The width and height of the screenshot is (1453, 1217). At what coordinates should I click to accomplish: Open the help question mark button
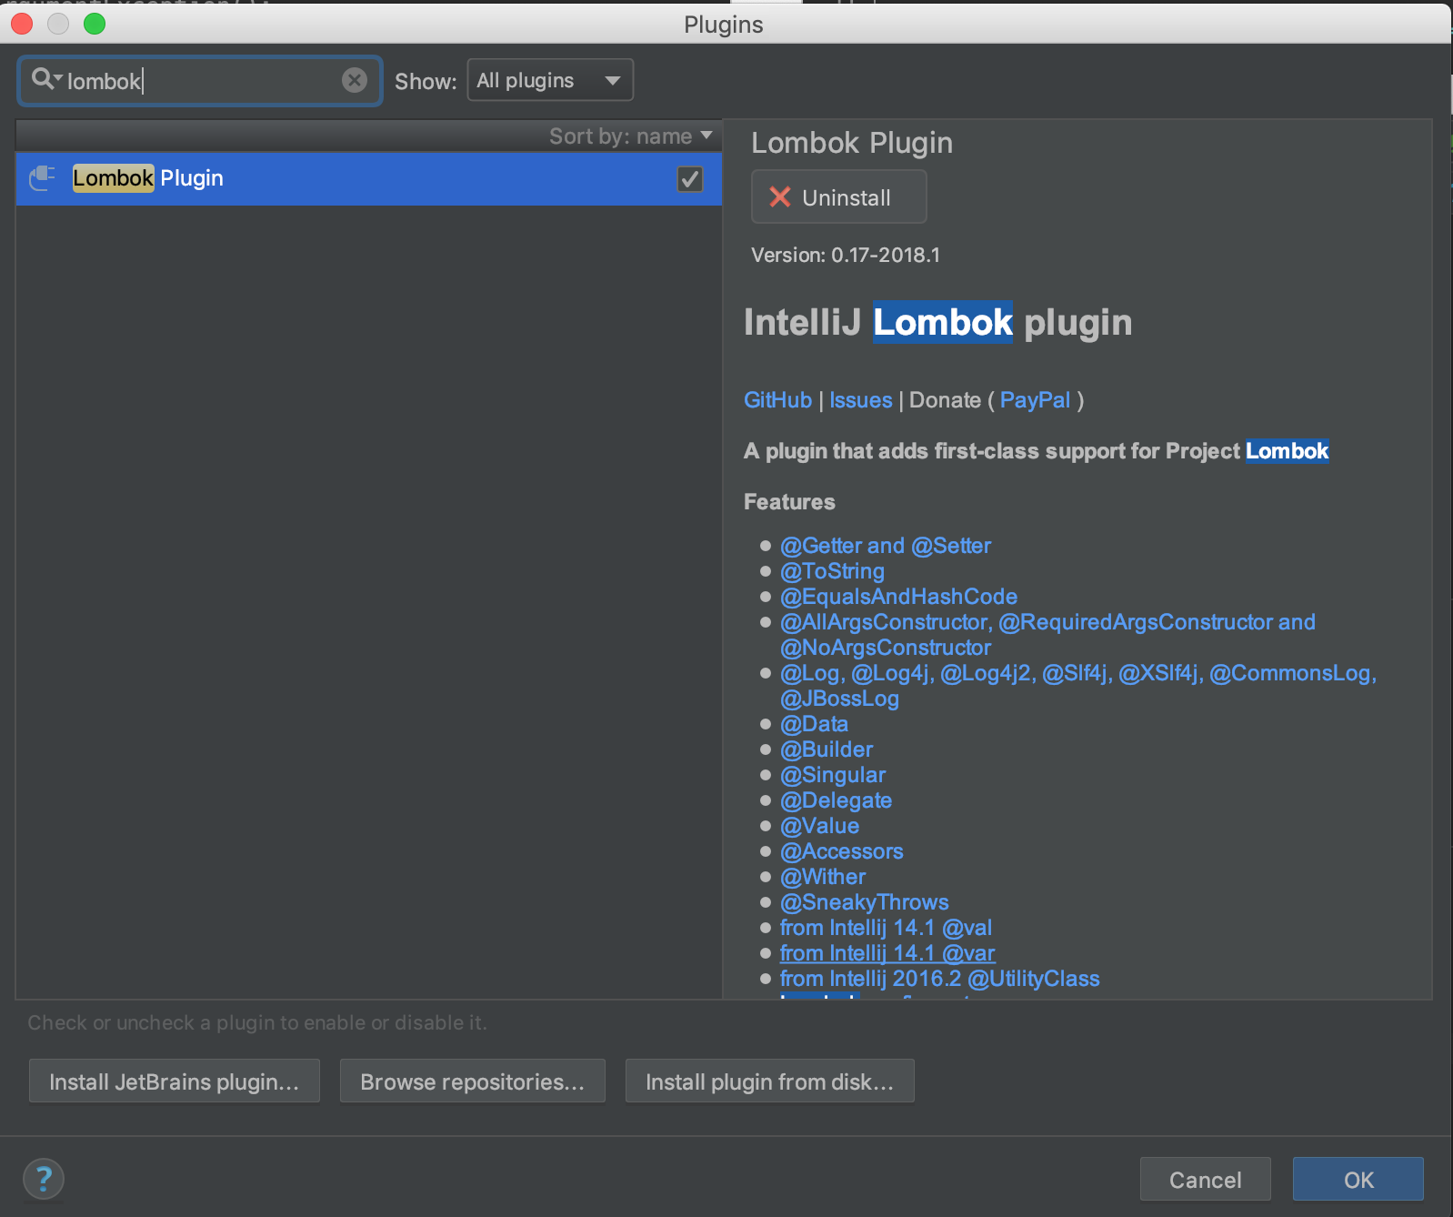(43, 1180)
